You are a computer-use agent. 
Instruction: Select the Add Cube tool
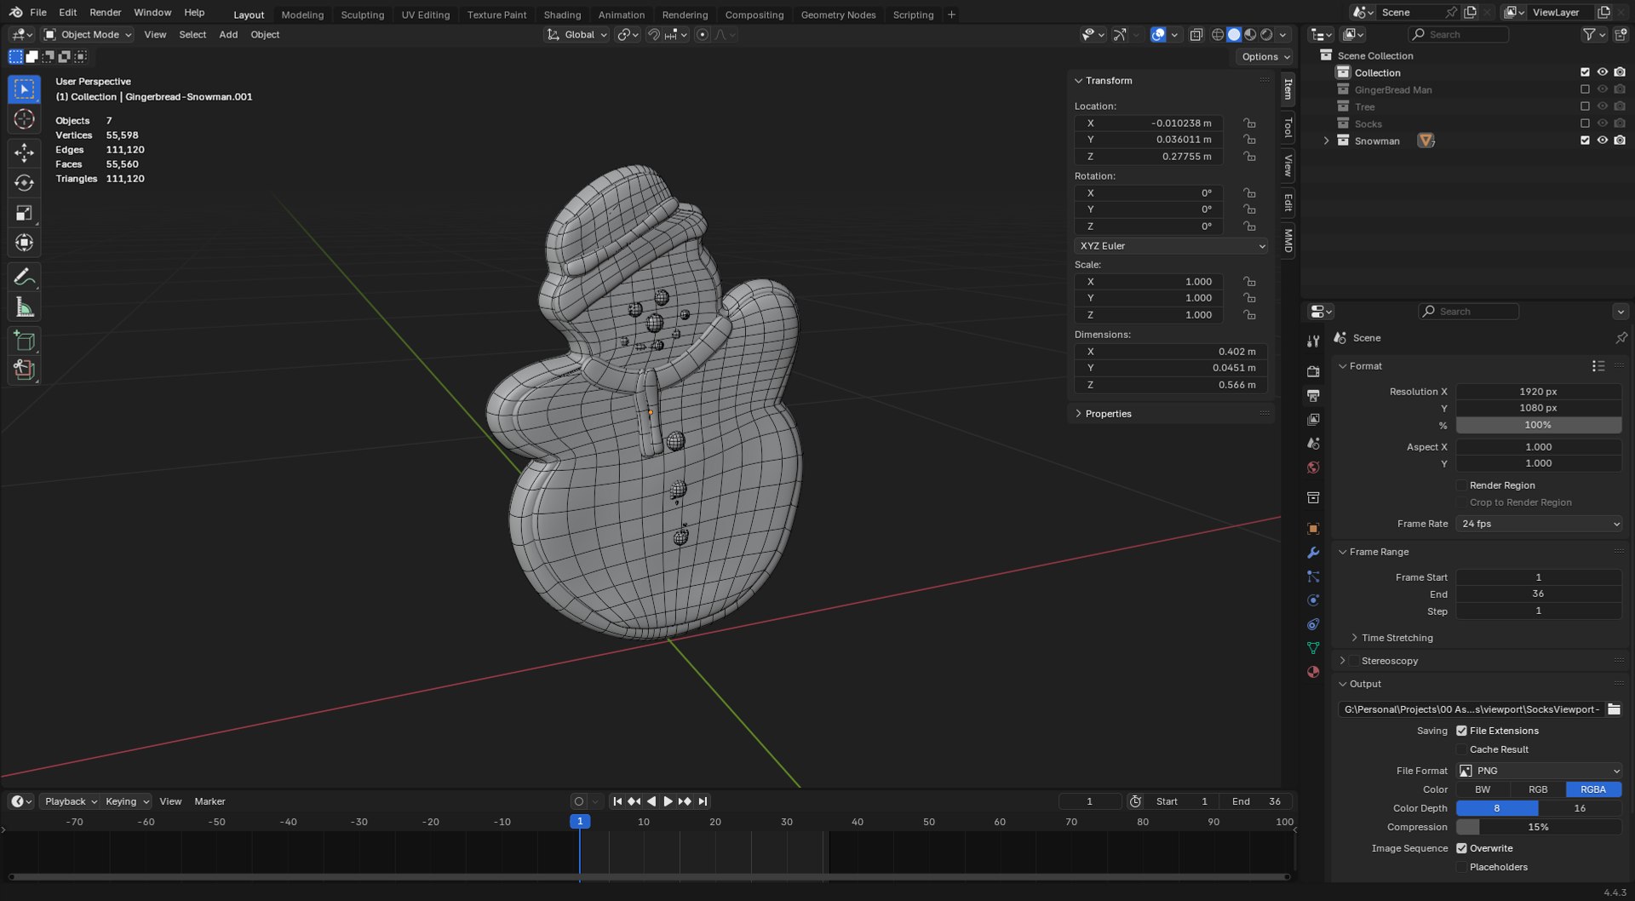tap(24, 341)
